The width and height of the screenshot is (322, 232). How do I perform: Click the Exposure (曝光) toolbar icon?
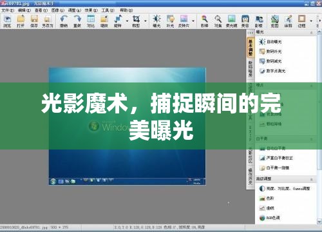[156, 21]
